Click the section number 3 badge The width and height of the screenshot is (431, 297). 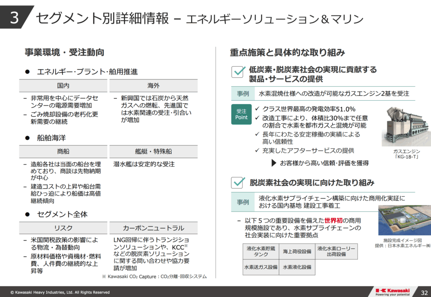pos(14,17)
